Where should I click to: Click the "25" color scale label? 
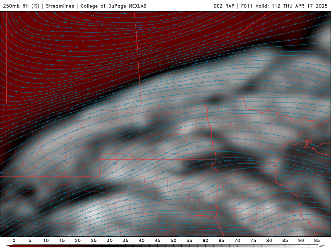coord(94,241)
